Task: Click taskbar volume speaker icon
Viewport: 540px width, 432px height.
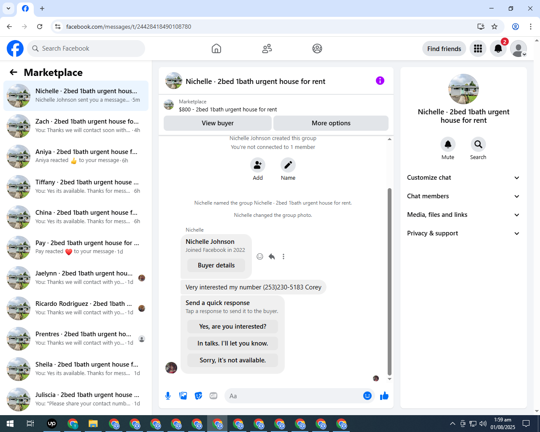Action: pos(483,424)
